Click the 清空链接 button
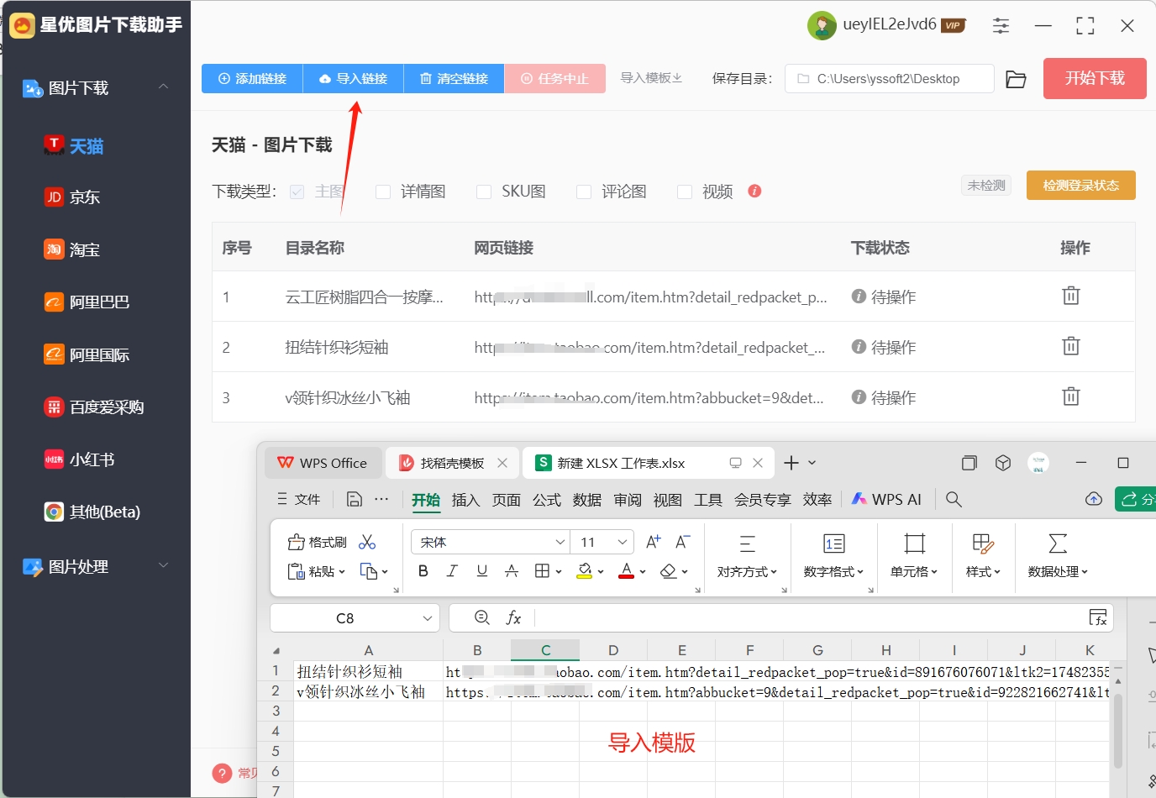Viewport: 1156px width, 798px height. [454, 78]
